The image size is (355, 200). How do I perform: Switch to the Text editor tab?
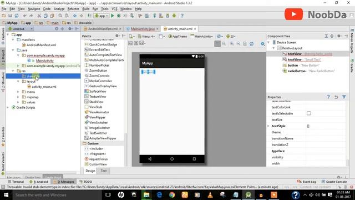pos(104,171)
